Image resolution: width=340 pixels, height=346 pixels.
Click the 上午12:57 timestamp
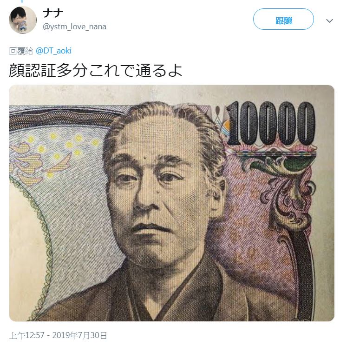[26, 335]
